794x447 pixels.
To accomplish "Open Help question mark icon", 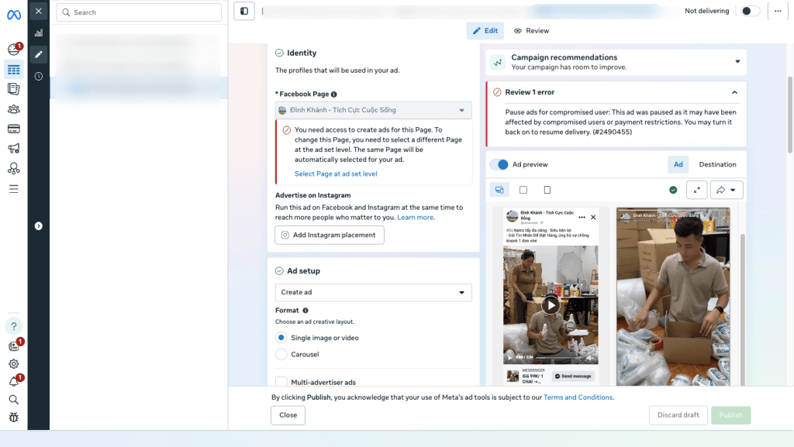I will coord(14,326).
